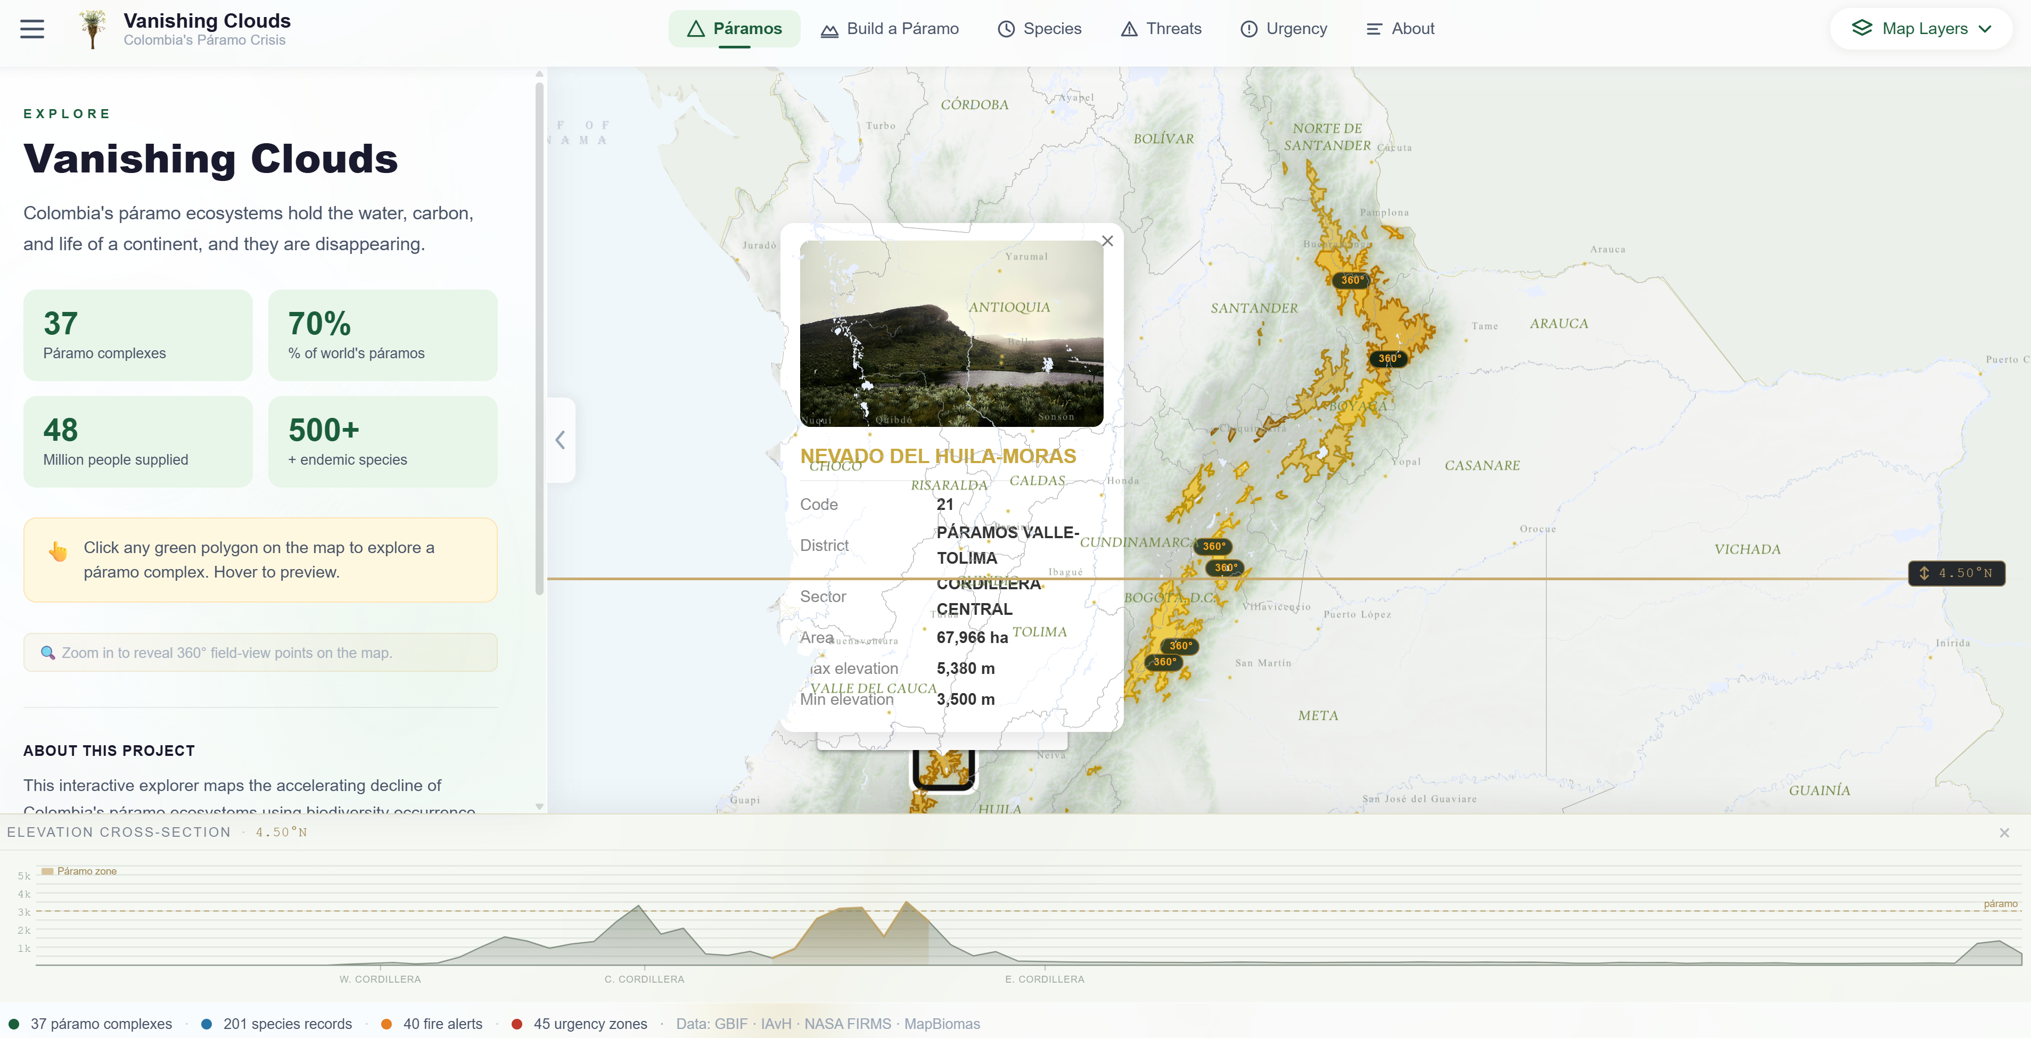Open the 360° marker near Boyacá
The image size is (2031, 1038).
(x=1388, y=359)
